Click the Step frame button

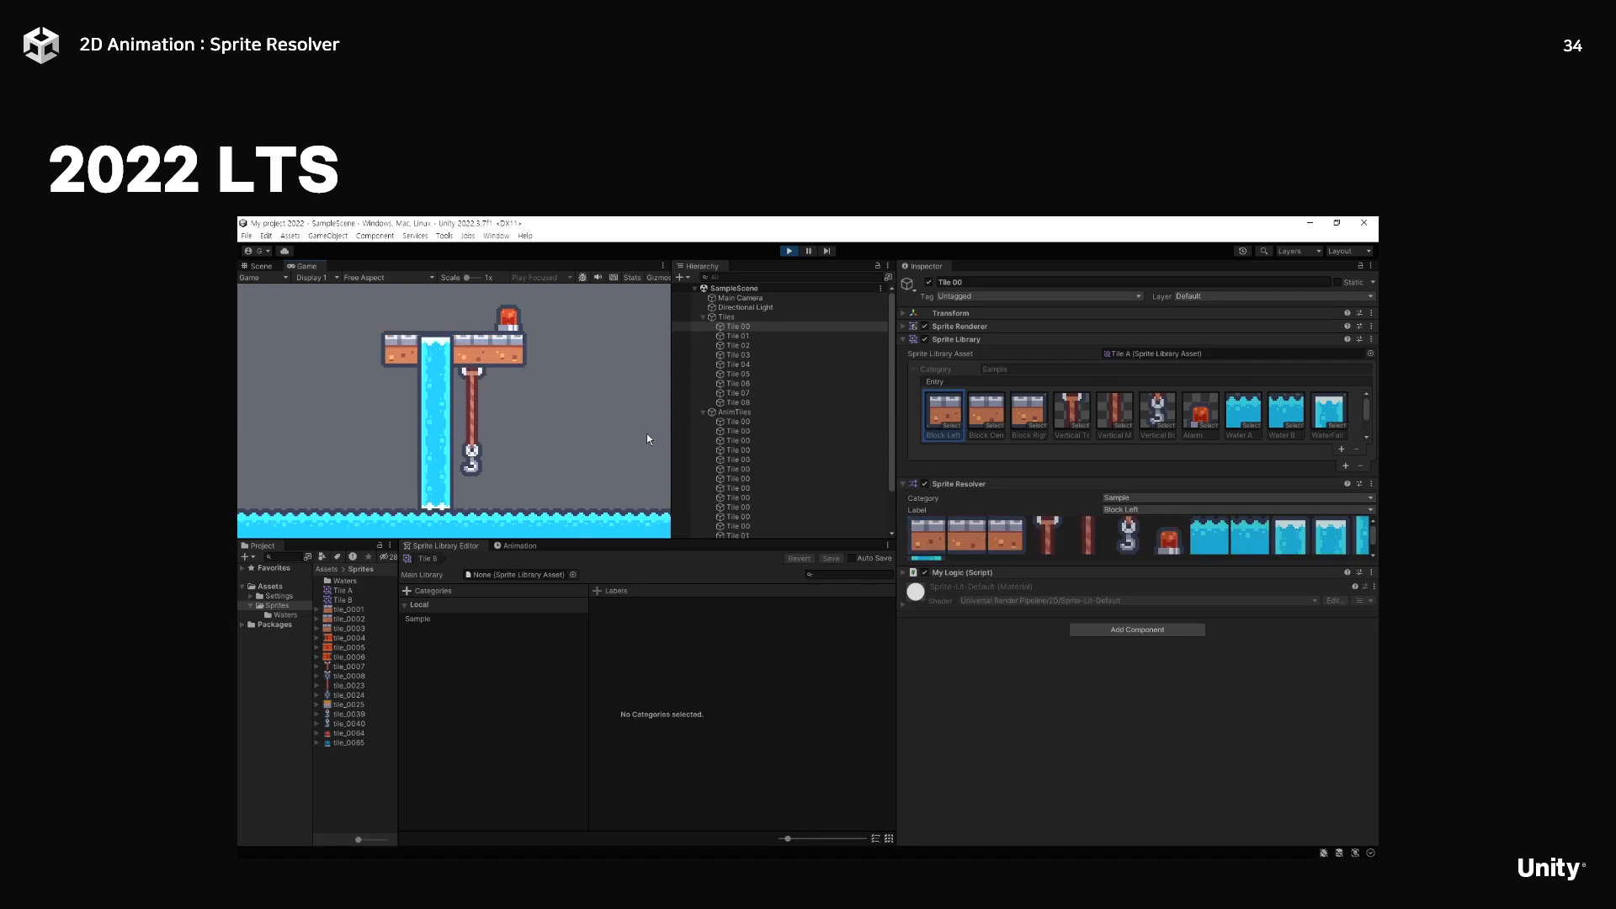pyautogui.click(x=827, y=251)
